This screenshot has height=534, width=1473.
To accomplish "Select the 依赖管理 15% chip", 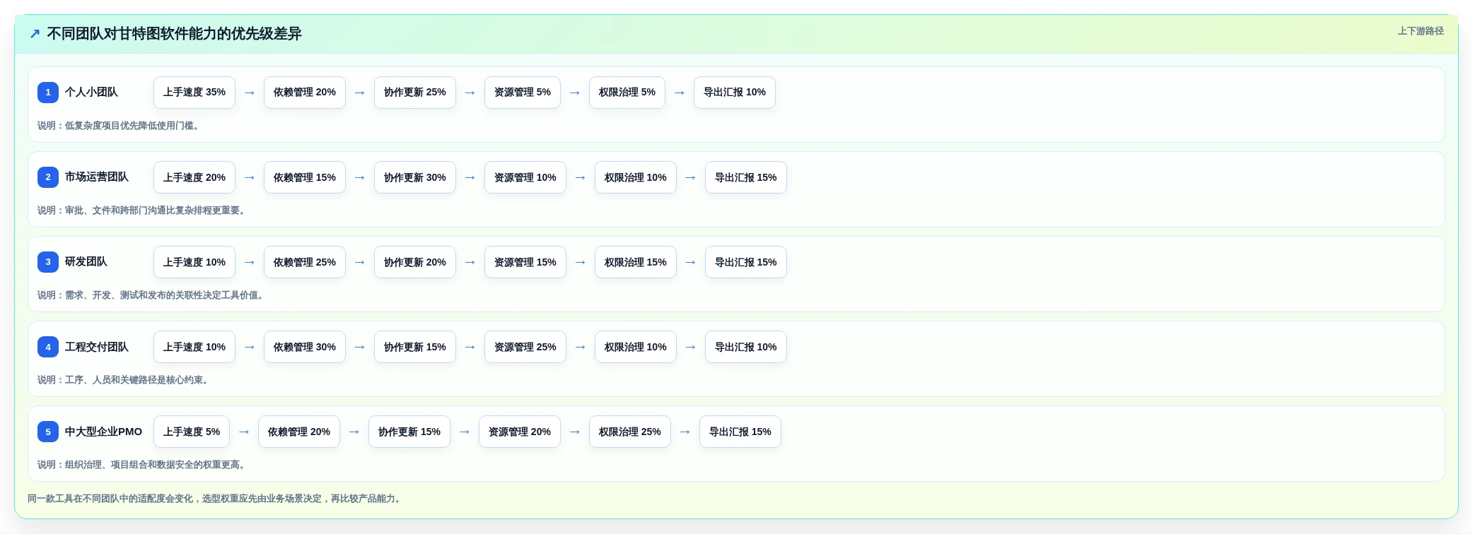I will (305, 177).
